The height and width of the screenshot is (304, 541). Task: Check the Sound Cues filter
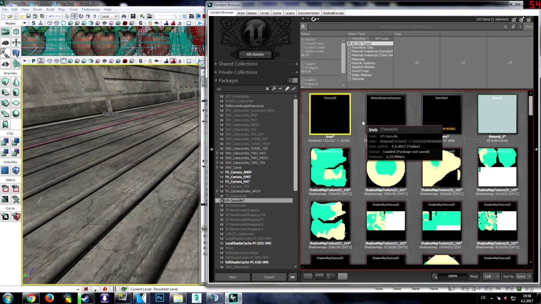click(349, 71)
